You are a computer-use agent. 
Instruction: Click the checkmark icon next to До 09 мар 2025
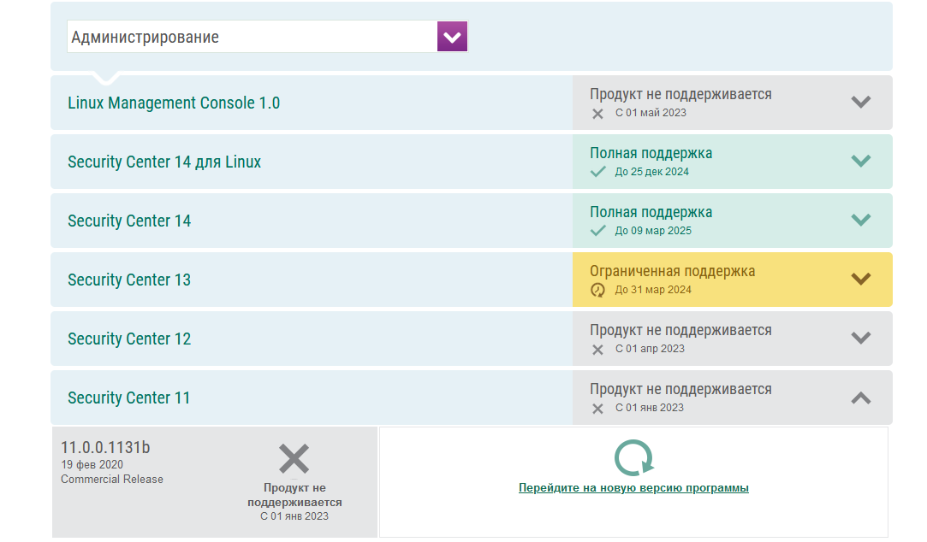click(x=598, y=231)
